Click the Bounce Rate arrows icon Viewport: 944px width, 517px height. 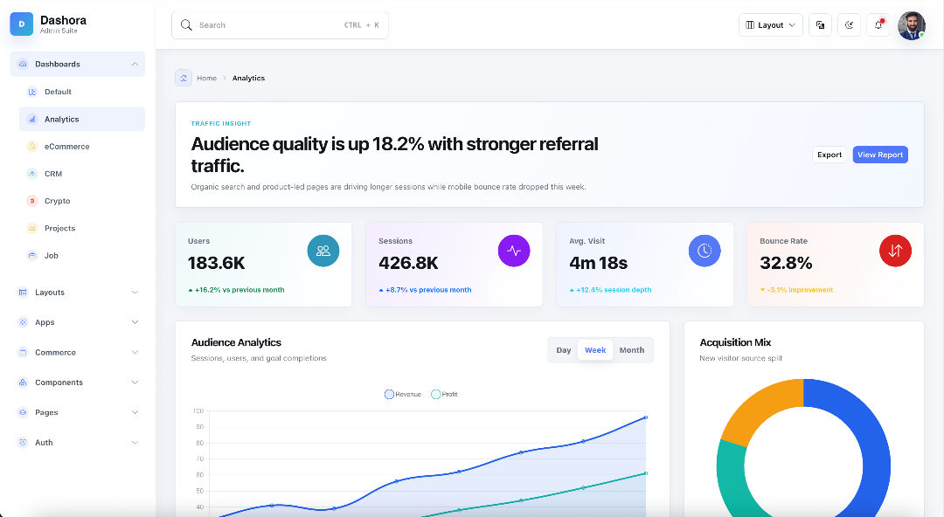pos(895,251)
